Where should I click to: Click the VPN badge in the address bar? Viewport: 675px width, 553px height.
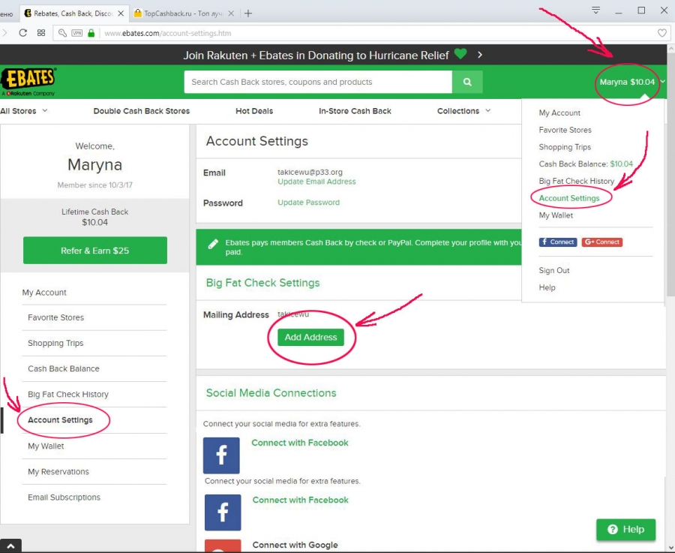click(x=77, y=33)
